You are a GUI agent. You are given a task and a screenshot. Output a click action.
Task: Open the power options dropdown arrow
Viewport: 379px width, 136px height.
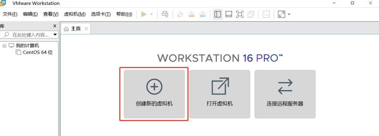click(151, 14)
